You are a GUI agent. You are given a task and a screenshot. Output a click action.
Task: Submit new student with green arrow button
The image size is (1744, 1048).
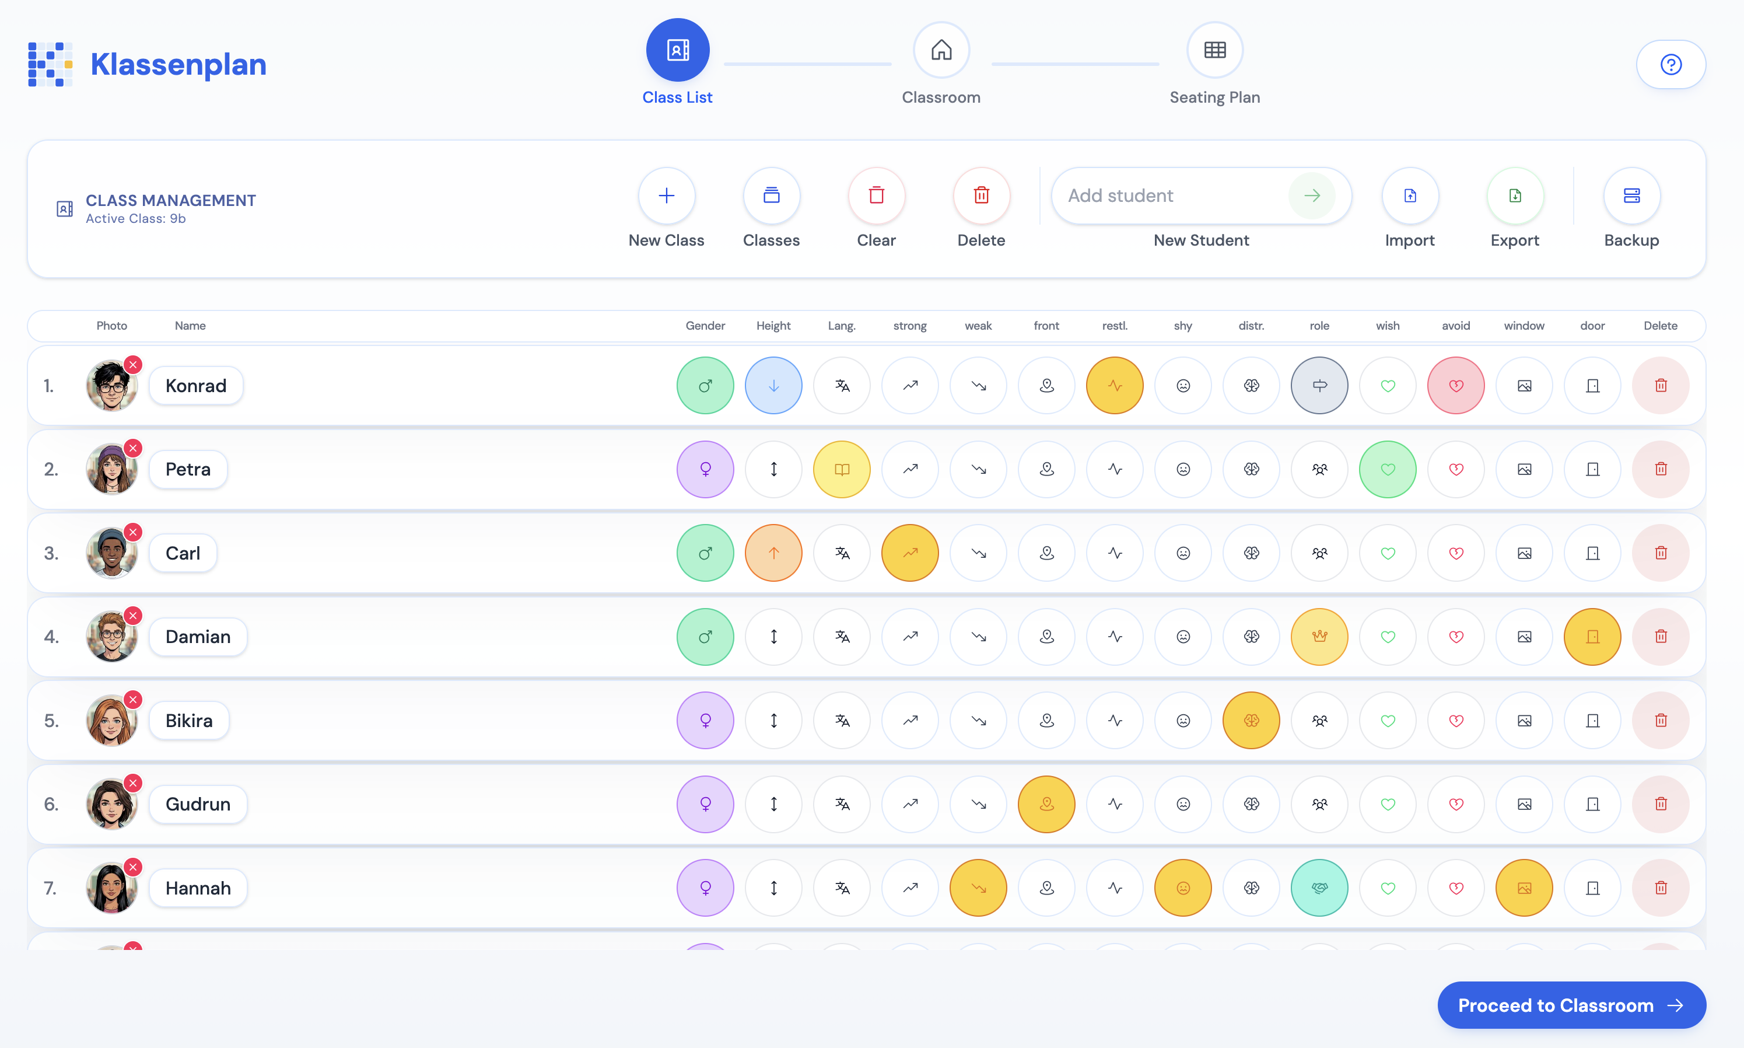(x=1311, y=195)
